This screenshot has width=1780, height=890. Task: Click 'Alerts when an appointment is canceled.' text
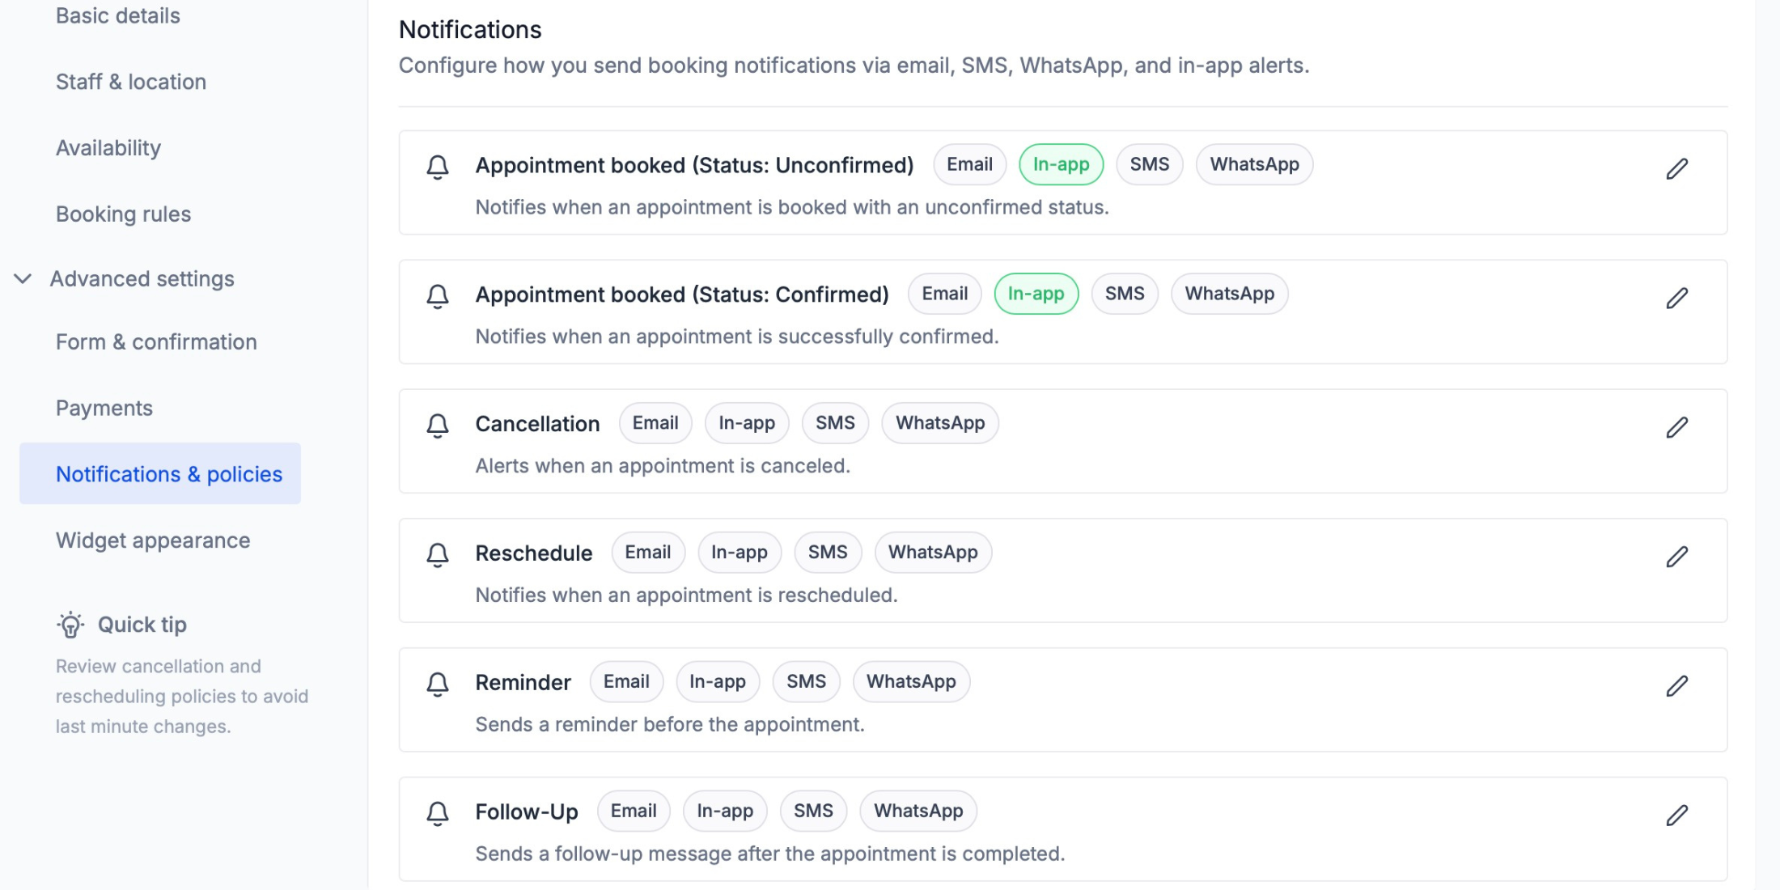click(x=663, y=466)
